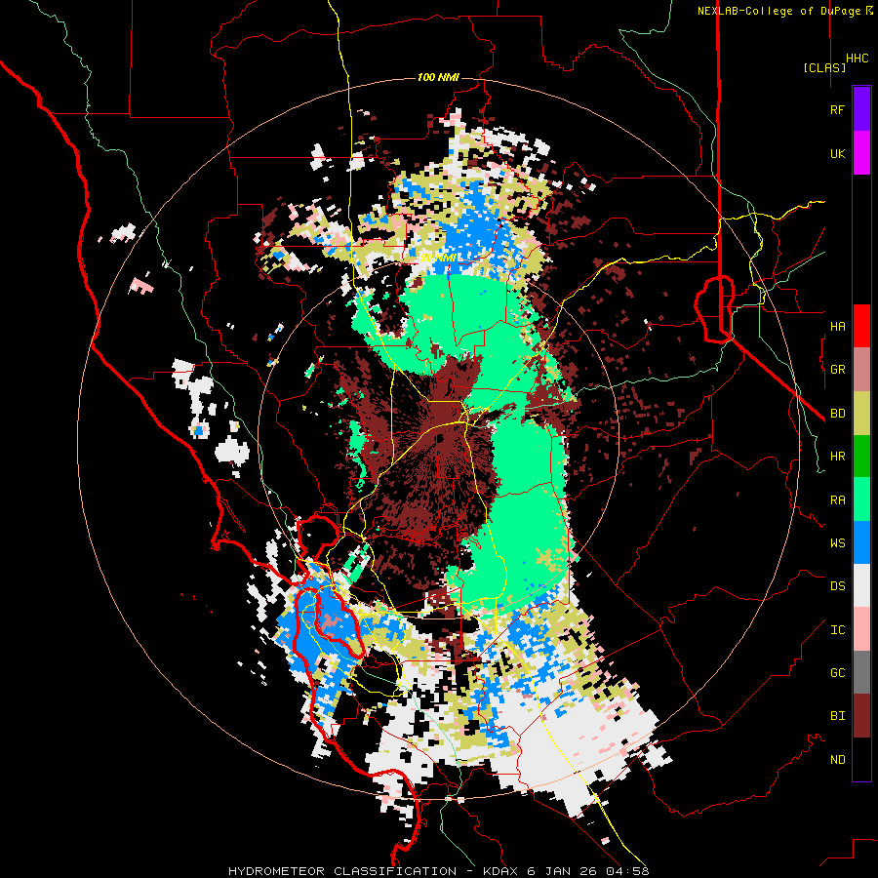This screenshot has height=878, width=878.
Task: Click the HR dark green legend swatch
Action: [x=861, y=457]
